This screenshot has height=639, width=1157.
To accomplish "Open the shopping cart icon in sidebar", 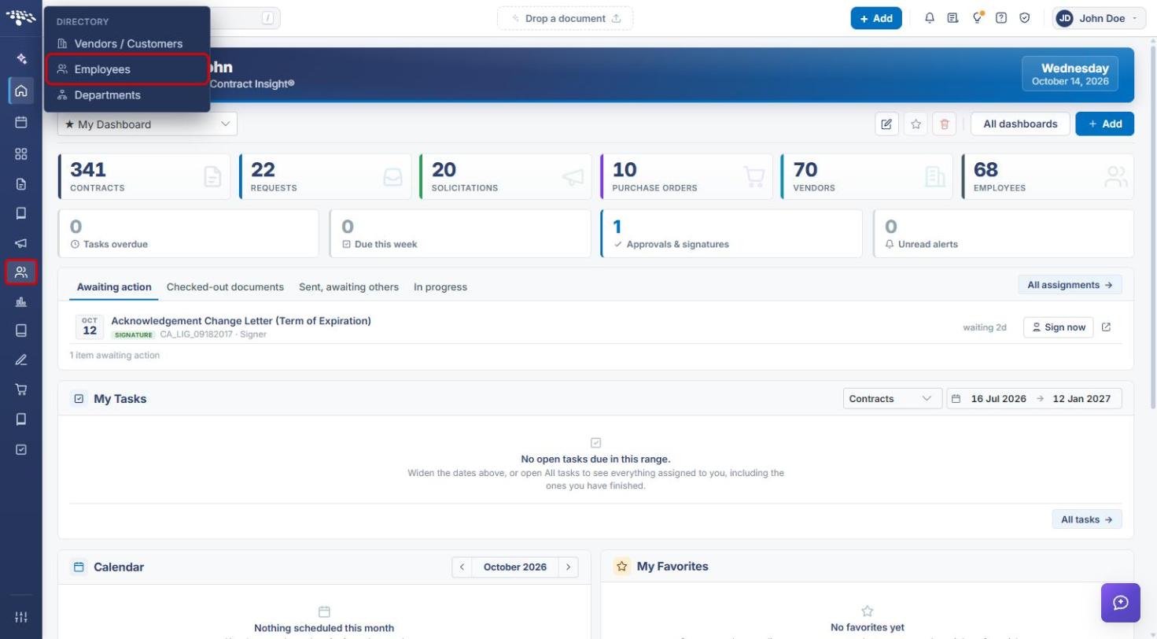I will pos(21,389).
